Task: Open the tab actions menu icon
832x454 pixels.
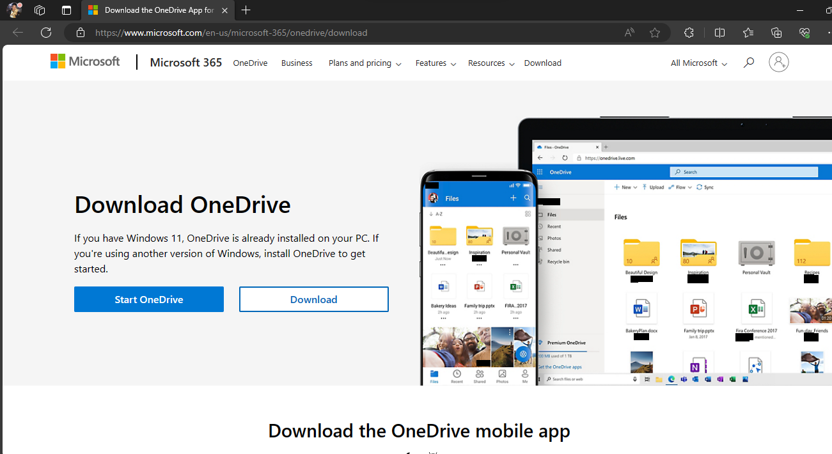Action: [x=67, y=10]
